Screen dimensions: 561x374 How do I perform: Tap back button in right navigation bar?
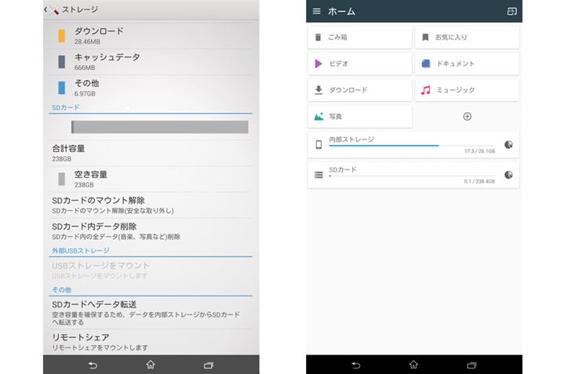coord(355,365)
